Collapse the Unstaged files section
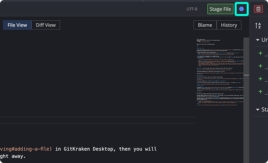Viewport: 268px width, 163px height. point(258,40)
